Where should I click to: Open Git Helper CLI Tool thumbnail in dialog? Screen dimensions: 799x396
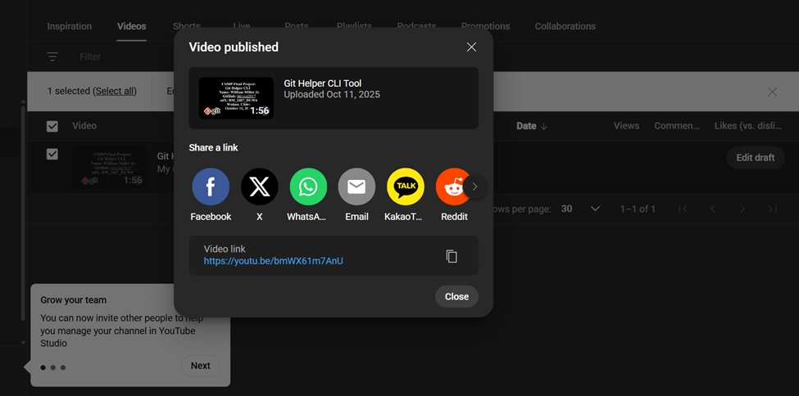coord(236,98)
